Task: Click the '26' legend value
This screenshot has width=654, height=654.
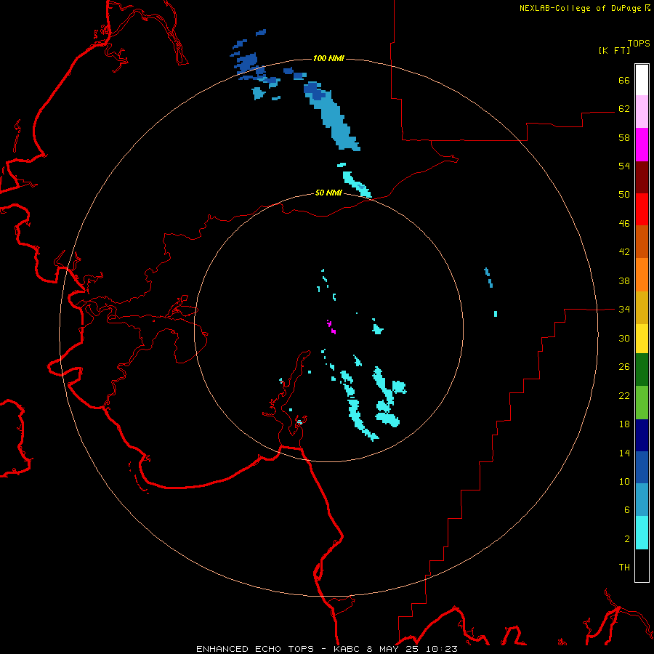Action: pos(624,367)
